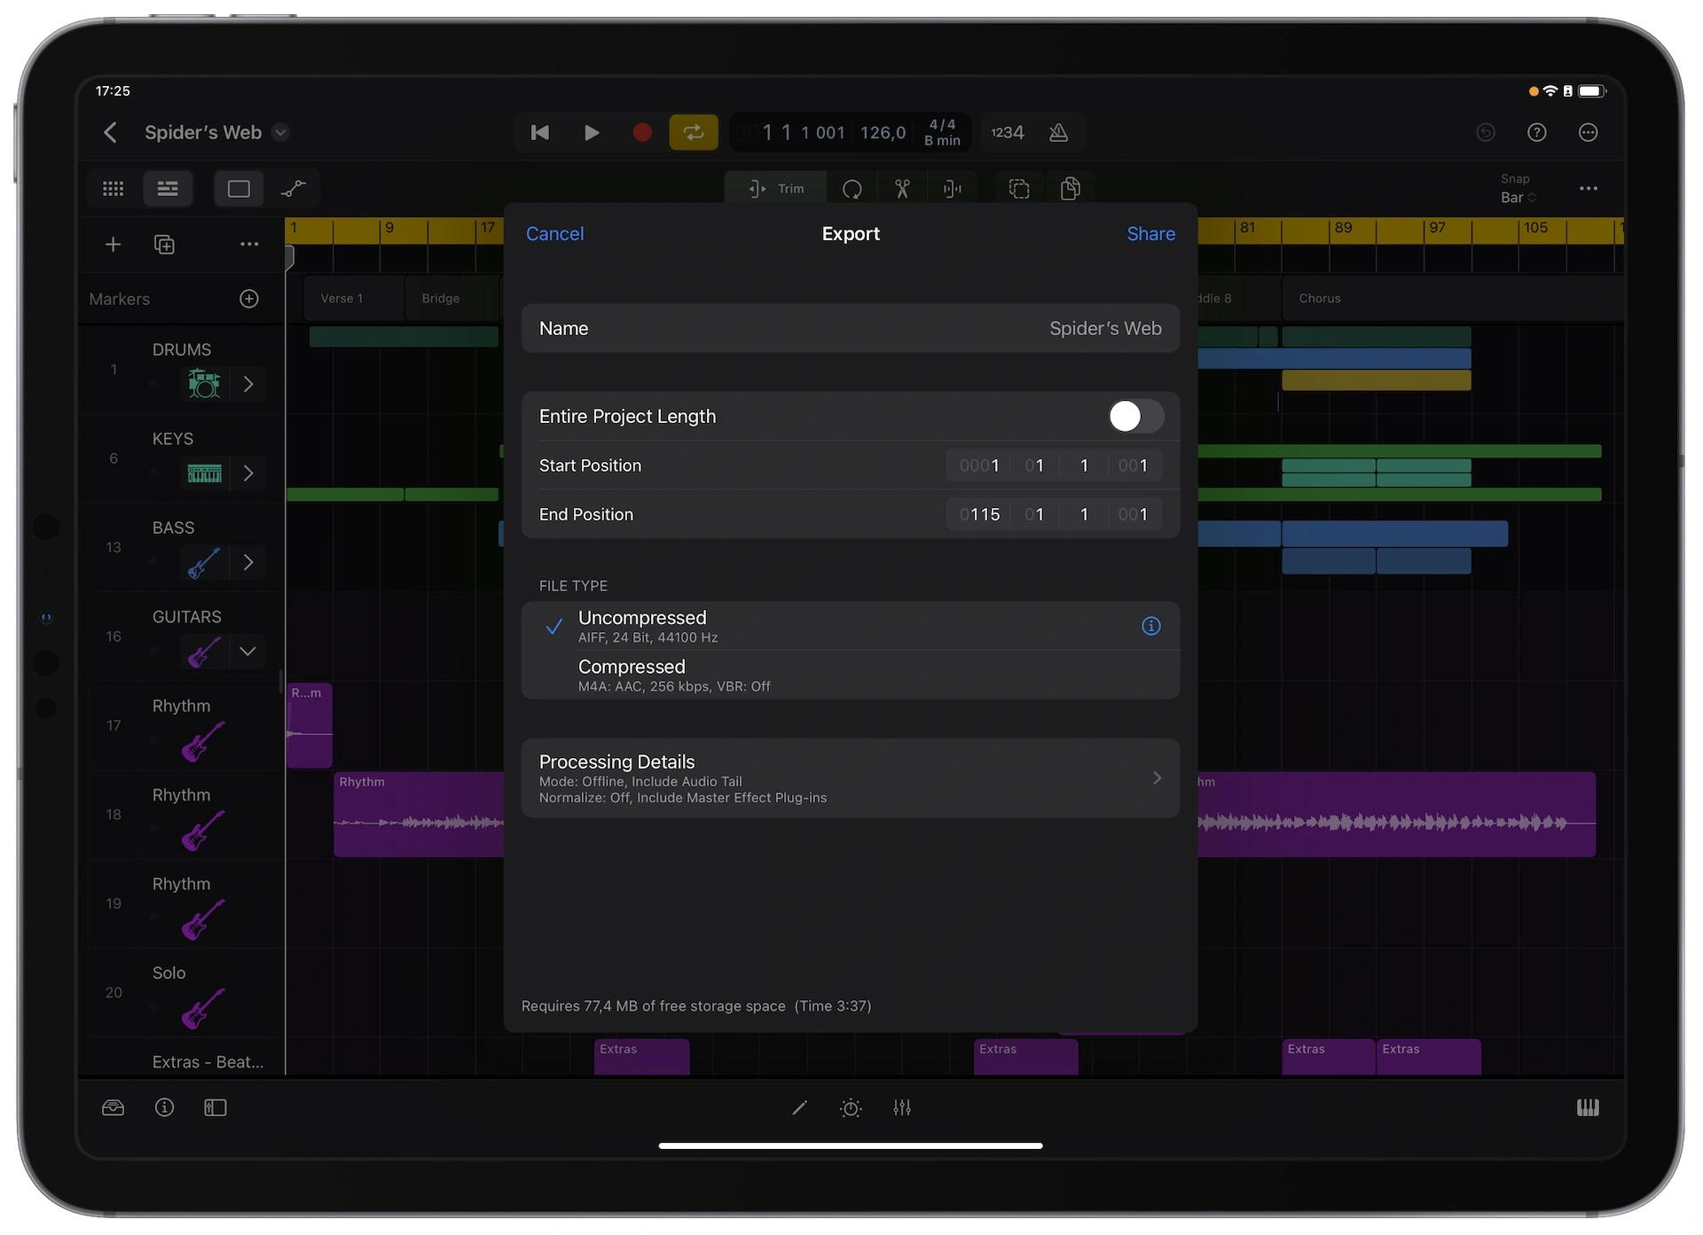Start playback with the play button

coord(591,133)
